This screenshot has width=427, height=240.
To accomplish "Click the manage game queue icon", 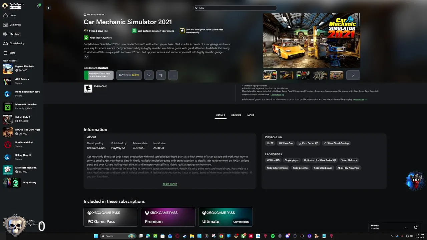I will 161,75.
